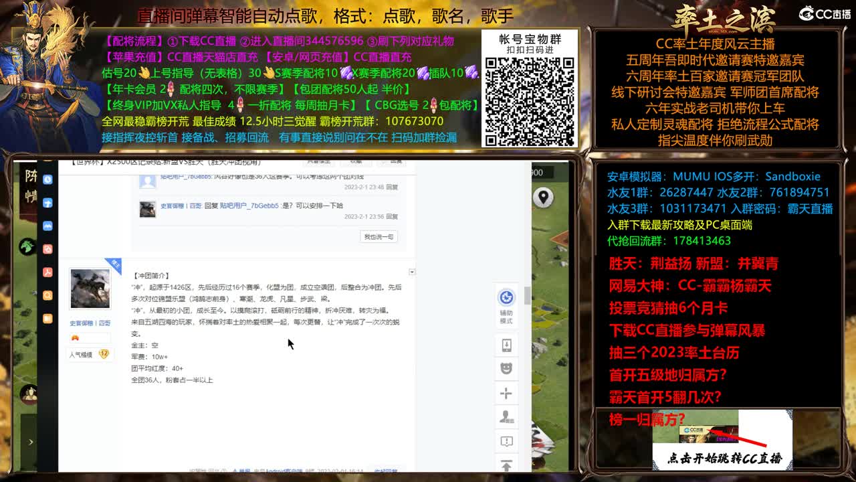
Task: Click the text 霸榜开荒群：107673070
Action: point(382,121)
